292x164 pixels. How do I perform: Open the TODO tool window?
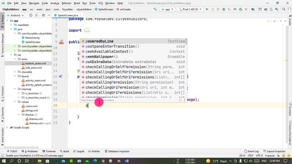(12, 151)
